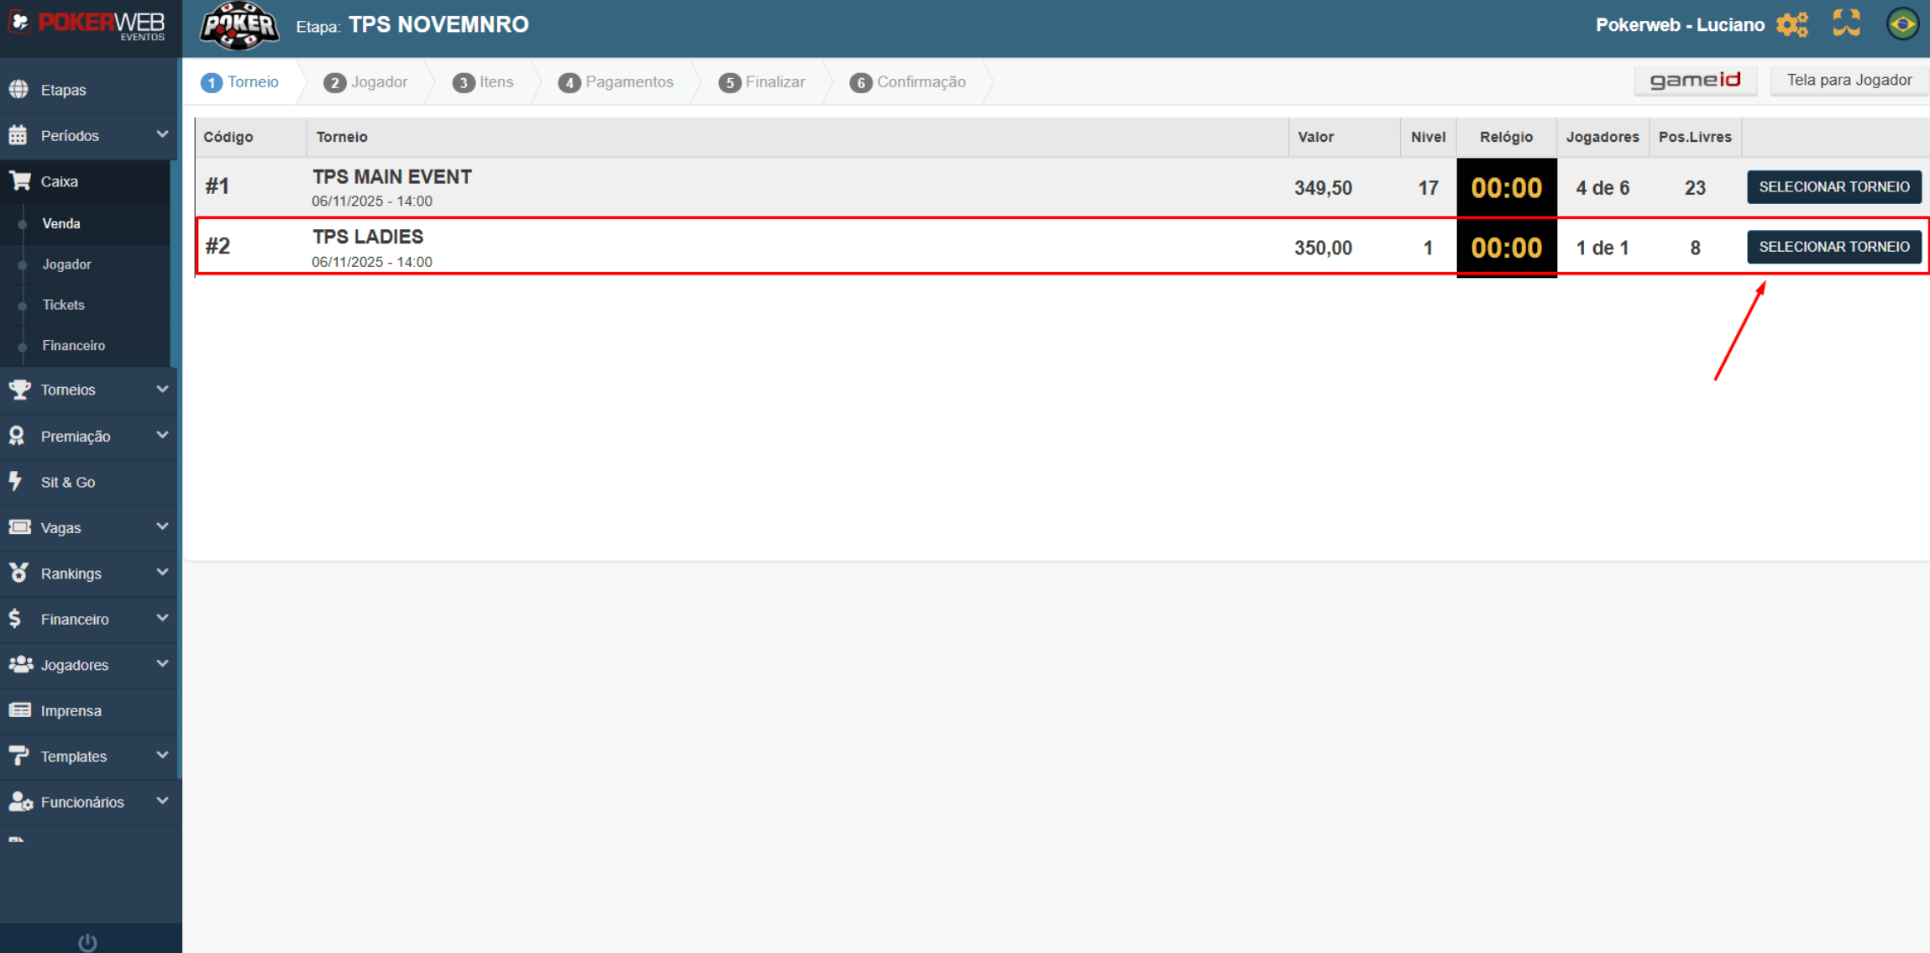The image size is (1930, 953).
Task: Open Etapas with globe icon
Action: coord(18,89)
